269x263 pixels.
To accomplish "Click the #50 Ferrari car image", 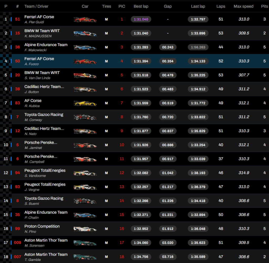I will [x=85, y=61].
